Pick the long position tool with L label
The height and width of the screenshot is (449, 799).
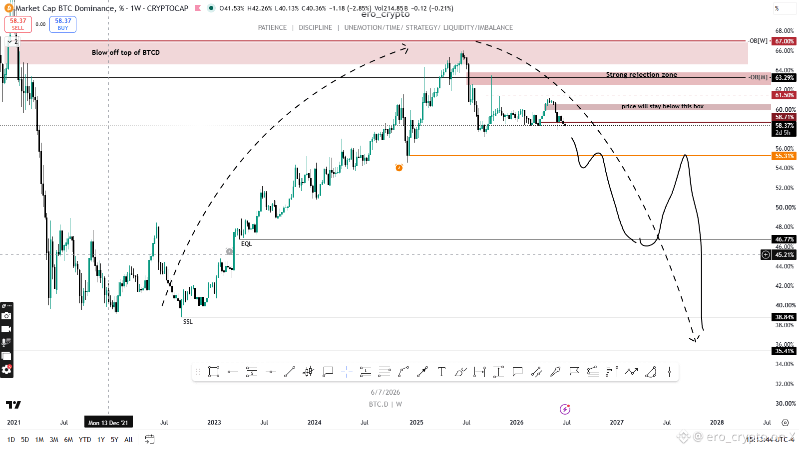coord(366,372)
